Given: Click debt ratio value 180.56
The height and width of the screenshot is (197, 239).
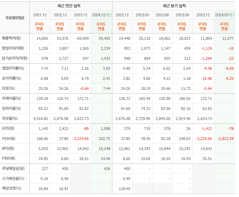Looking at the screenshot, I should pyautogui.click(x=185, y=98).
